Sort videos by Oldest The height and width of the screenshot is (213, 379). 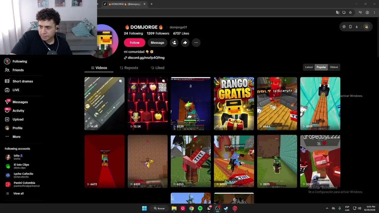tap(334, 67)
